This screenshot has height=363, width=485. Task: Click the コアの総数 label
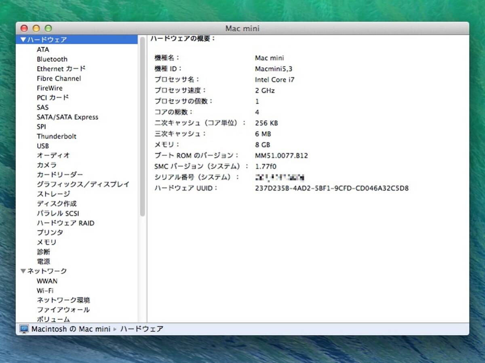[x=174, y=112]
